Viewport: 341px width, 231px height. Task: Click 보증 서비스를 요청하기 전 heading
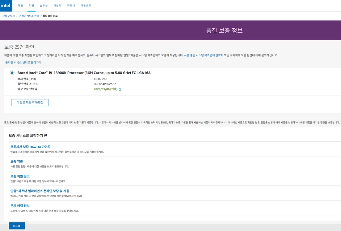click(x=28, y=136)
